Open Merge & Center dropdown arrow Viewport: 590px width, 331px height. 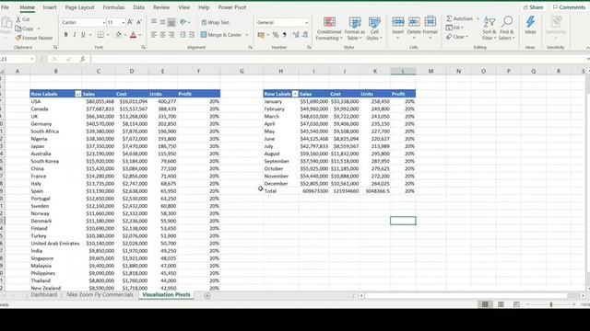pyautogui.click(x=247, y=35)
